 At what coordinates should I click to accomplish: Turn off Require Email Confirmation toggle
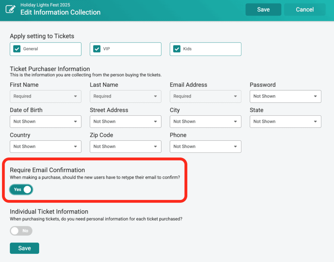pyautogui.click(x=21, y=190)
